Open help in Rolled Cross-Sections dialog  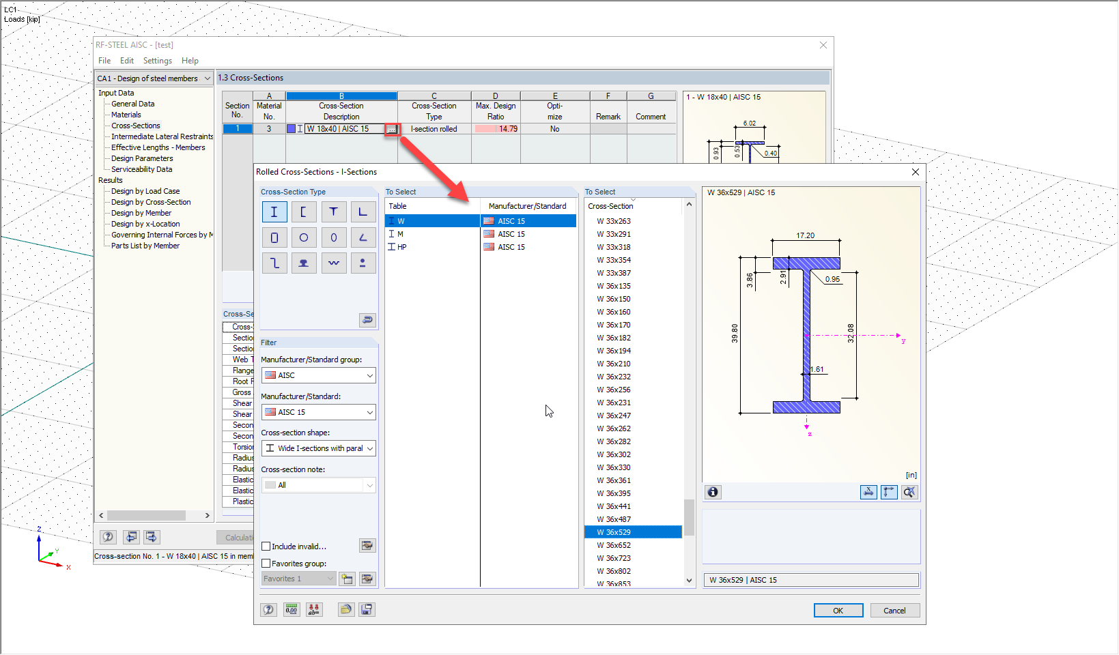coord(268,609)
